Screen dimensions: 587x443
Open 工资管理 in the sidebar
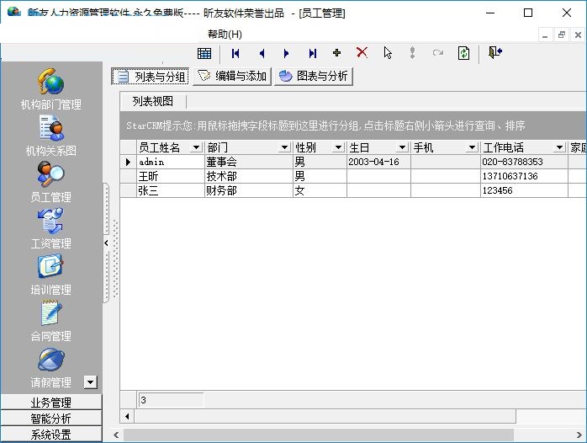tap(51, 228)
